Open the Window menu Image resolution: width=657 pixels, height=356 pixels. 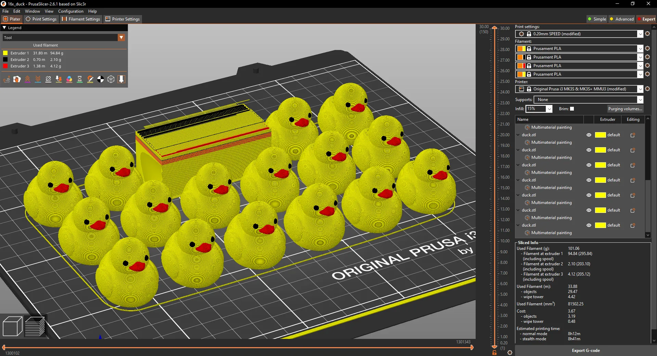tap(33, 11)
